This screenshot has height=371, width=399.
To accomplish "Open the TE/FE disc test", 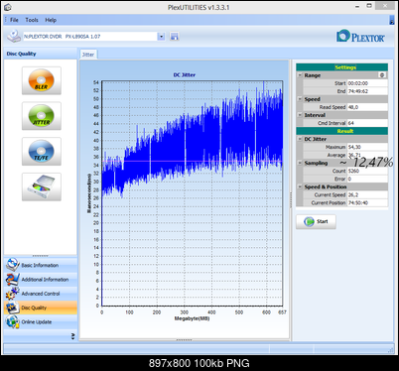I will tap(42, 151).
